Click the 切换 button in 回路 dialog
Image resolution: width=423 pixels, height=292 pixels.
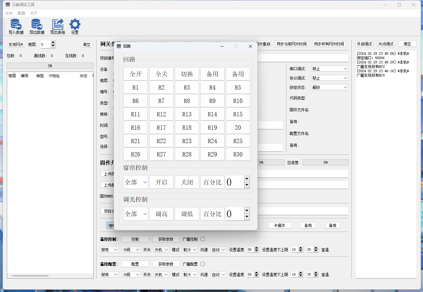pyautogui.click(x=187, y=74)
